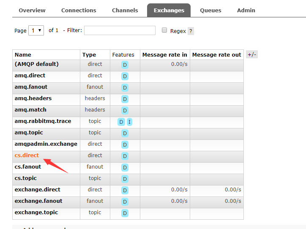
Task: Click the D badge for amq.fanout
Action: 125,88
